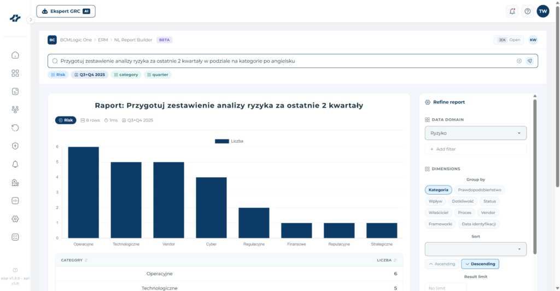560x291 pixels.
Task: Open the dashboard grid icon in sidebar
Action: point(15,73)
